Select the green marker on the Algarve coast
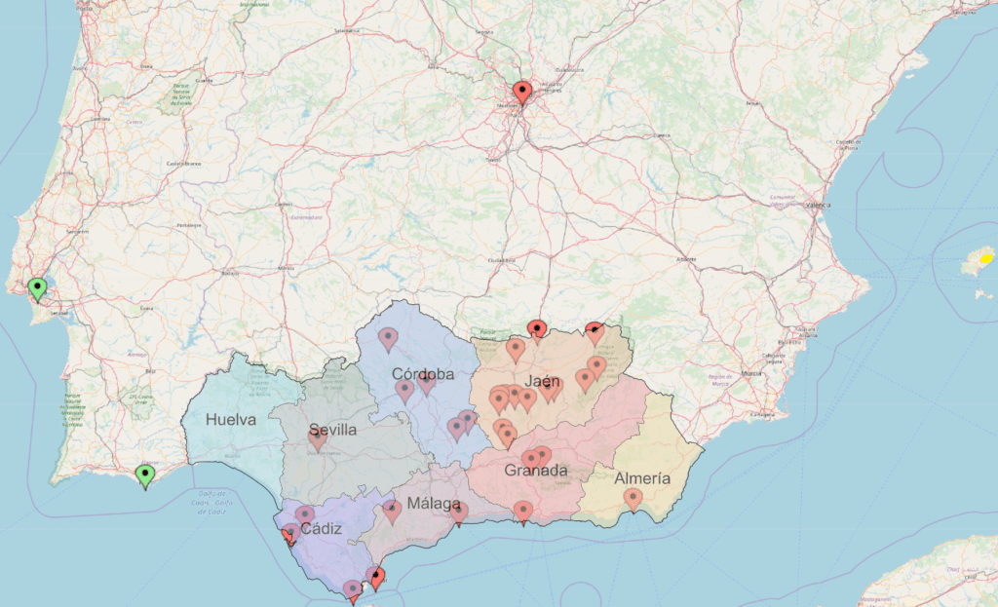Viewport: 998px width, 607px height. click(x=145, y=475)
